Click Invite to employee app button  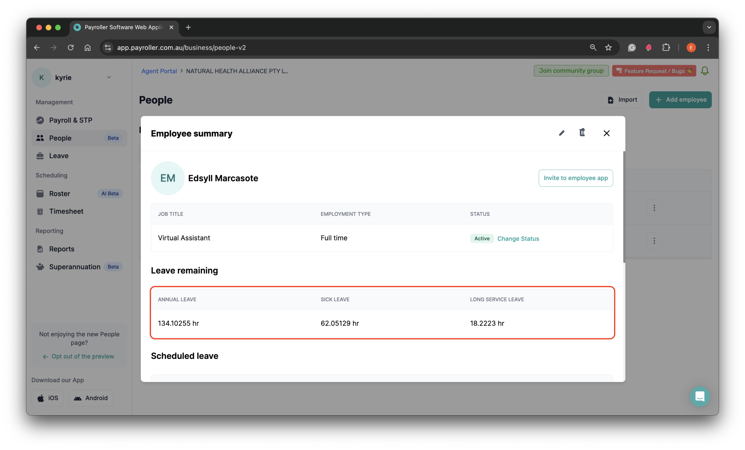coord(575,178)
